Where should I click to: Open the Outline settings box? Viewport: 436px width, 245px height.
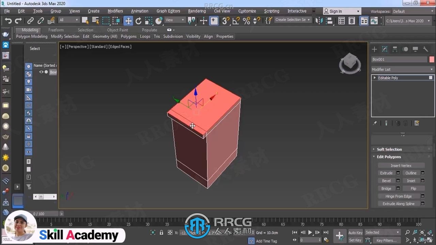423,173
